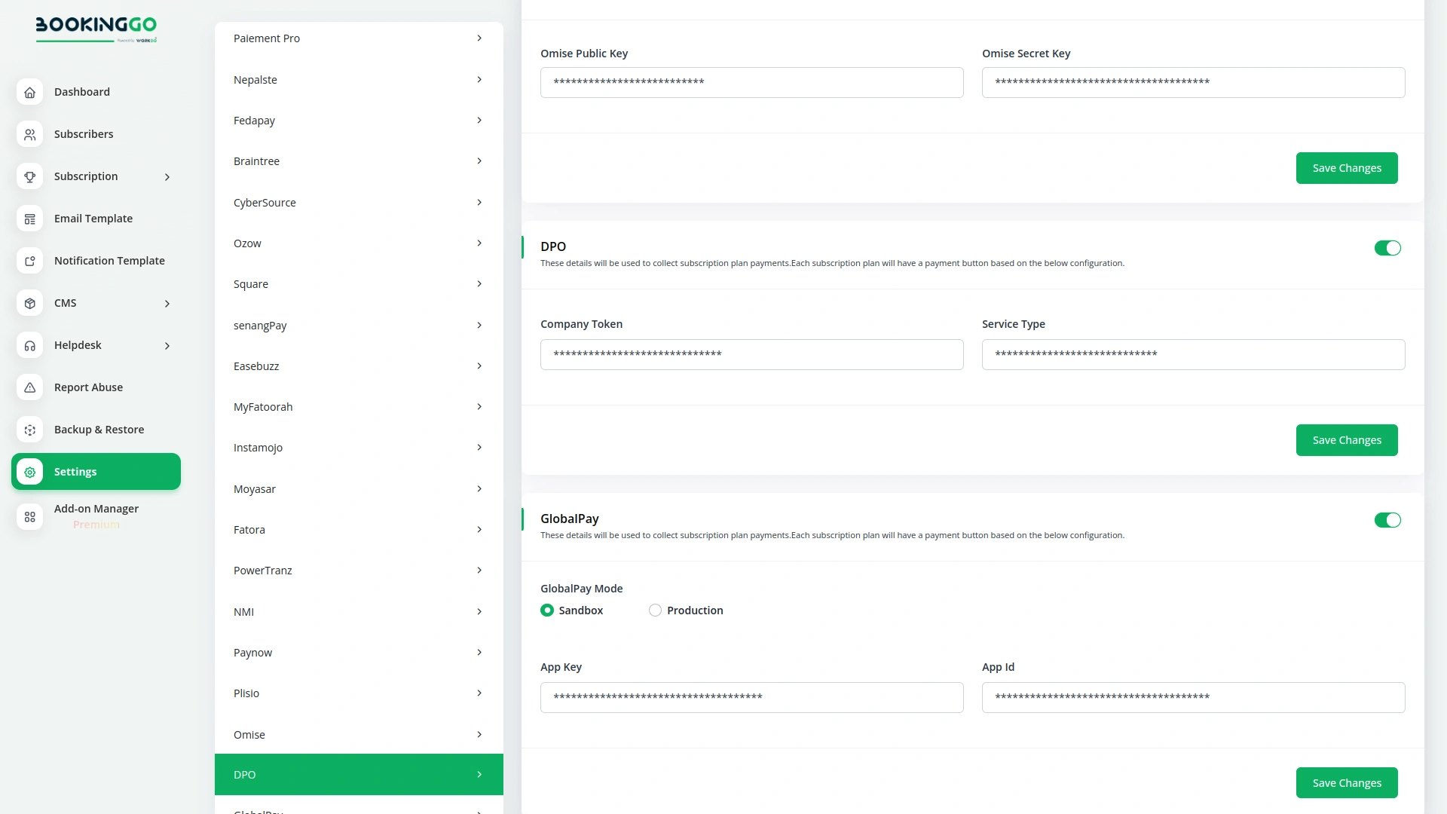
Task: Select the Omise gateway entry
Action: pyautogui.click(x=358, y=734)
